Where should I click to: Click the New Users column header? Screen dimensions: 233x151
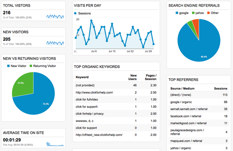point(132,77)
